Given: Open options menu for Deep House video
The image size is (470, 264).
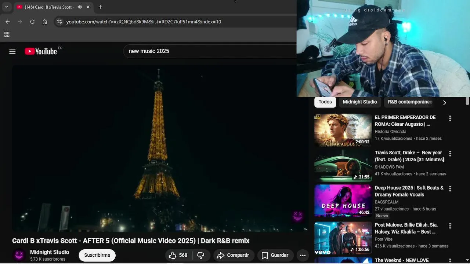Looking at the screenshot, I should click(x=450, y=189).
